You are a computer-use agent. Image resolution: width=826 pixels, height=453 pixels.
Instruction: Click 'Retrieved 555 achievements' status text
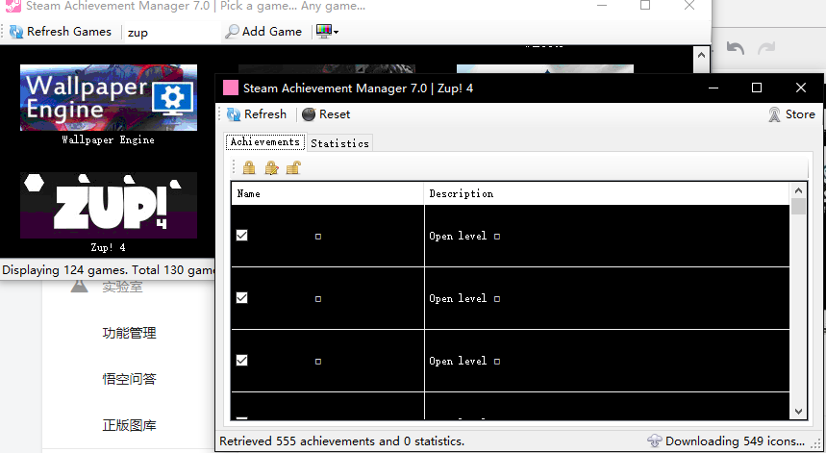point(341,441)
